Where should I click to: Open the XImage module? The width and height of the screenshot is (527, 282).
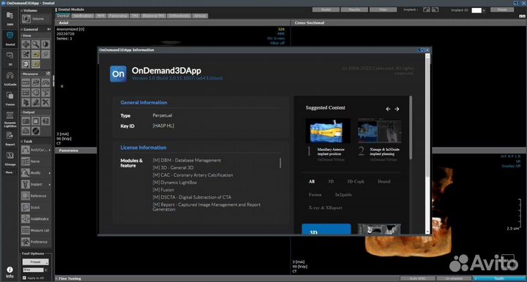(x=10, y=159)
